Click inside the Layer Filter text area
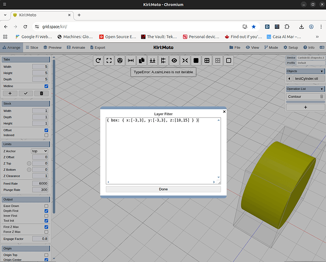Viewport: 326px width, 262px height. point(163,152)
